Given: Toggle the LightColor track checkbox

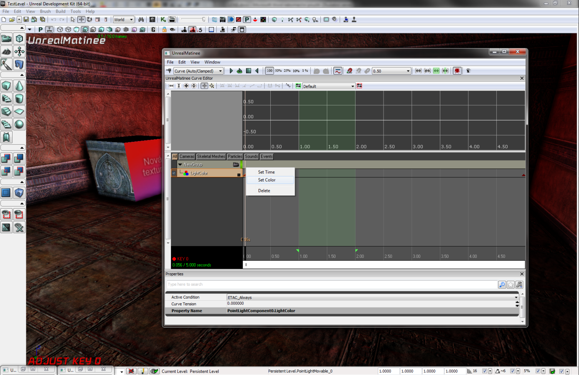Looking at the screenshot, I should [x=174, y=173].
